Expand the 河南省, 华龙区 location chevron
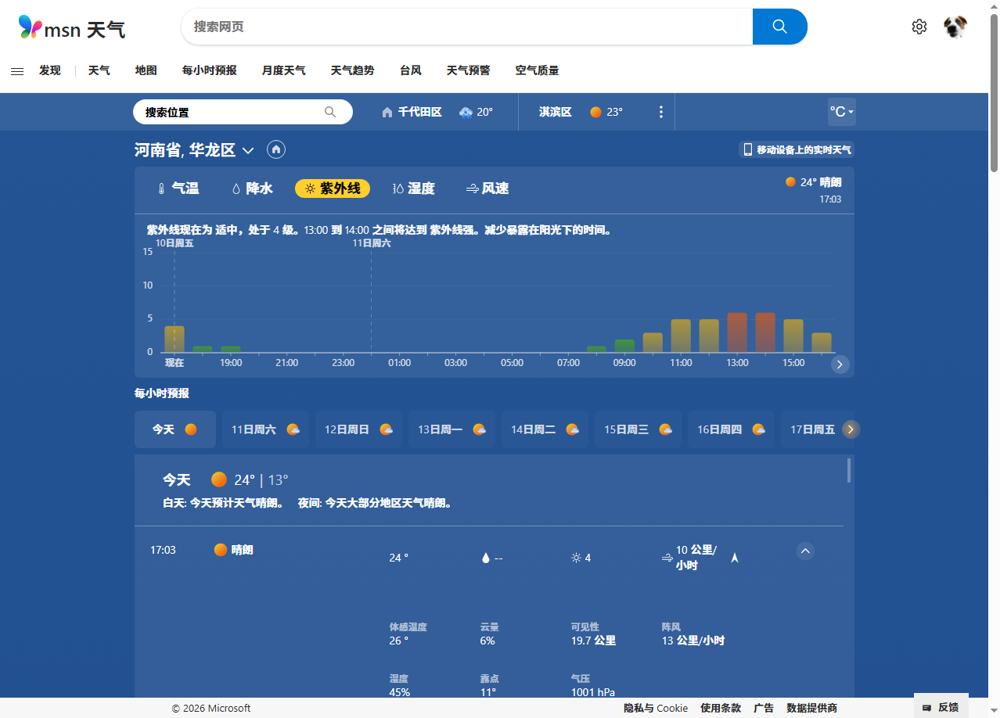The image size is (1000, 718). tap(248, 150)
